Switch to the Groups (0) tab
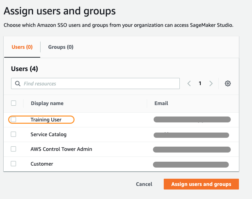Screen dimensions: 252x199 (61, 47)
